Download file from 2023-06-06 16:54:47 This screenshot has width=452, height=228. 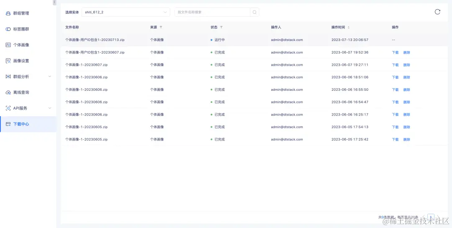[x=395, y=102]
